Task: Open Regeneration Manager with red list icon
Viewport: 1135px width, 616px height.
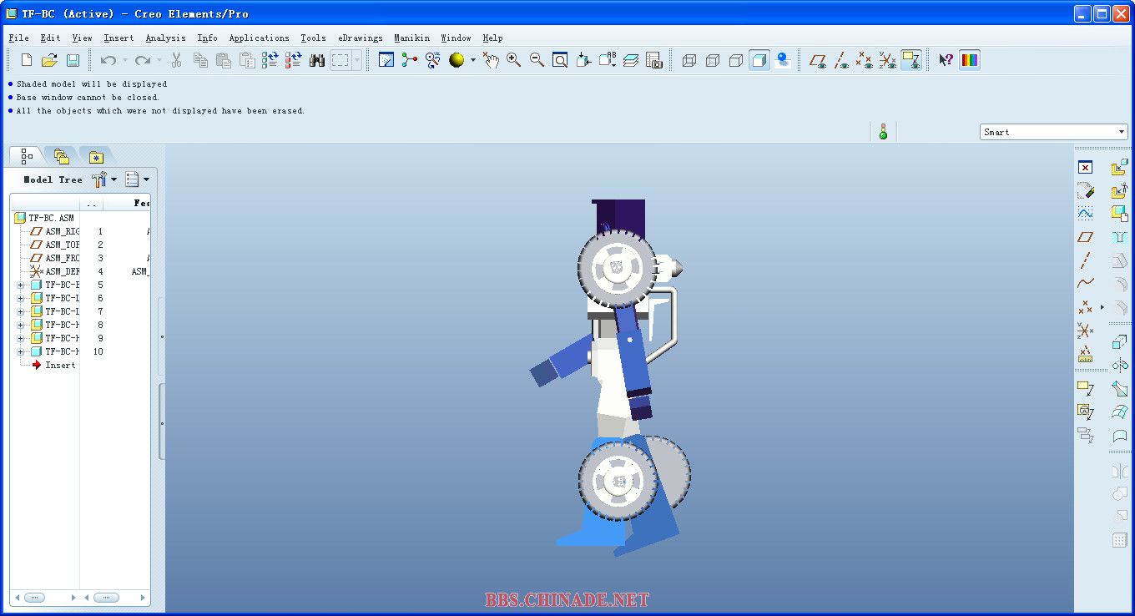Action: (x=293, y=60)
